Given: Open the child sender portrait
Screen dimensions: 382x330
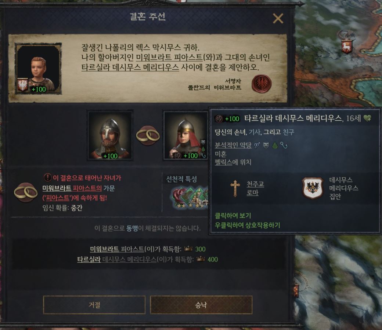Looking at the screenshot, I should click(39, 69).
